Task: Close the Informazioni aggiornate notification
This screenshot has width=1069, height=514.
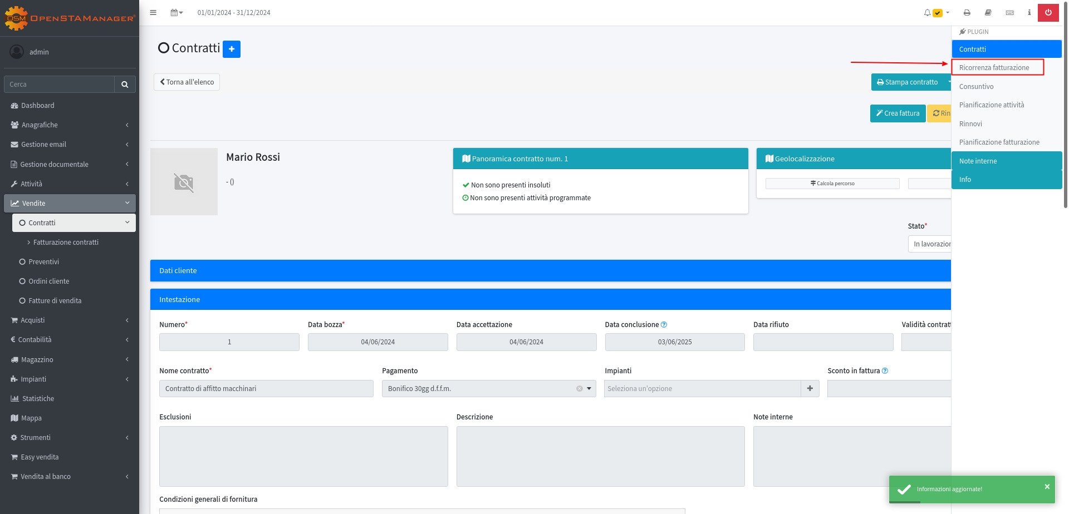Action: pyautogui.click(x=1047, y=487)
